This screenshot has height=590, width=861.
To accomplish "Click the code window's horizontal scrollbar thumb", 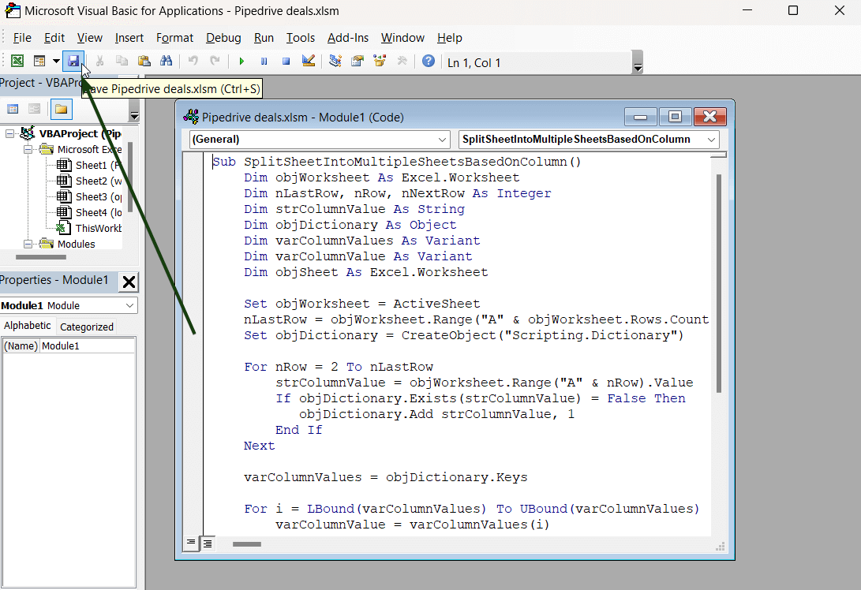I will click(246, 543).
